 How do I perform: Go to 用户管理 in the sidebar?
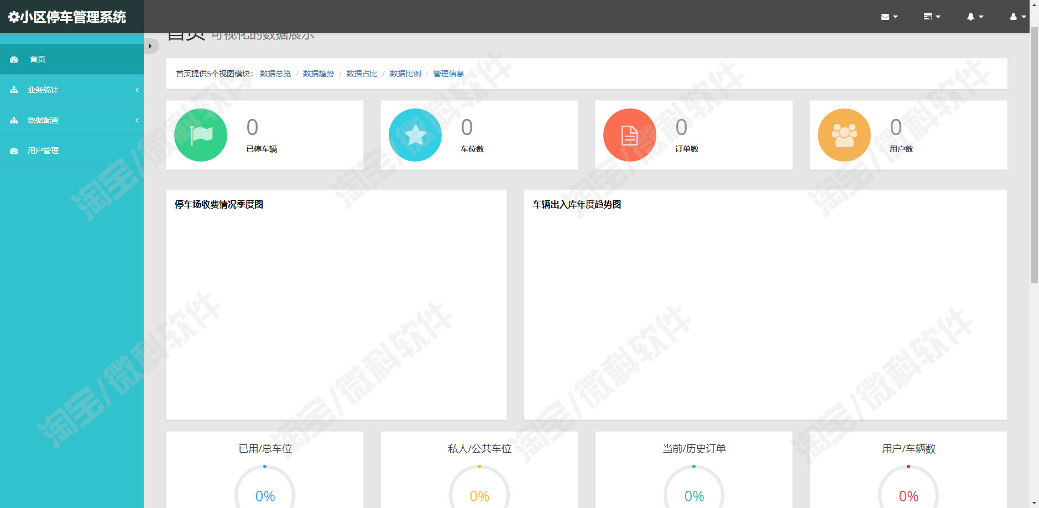pyautogui.click(x=72, y=151)
